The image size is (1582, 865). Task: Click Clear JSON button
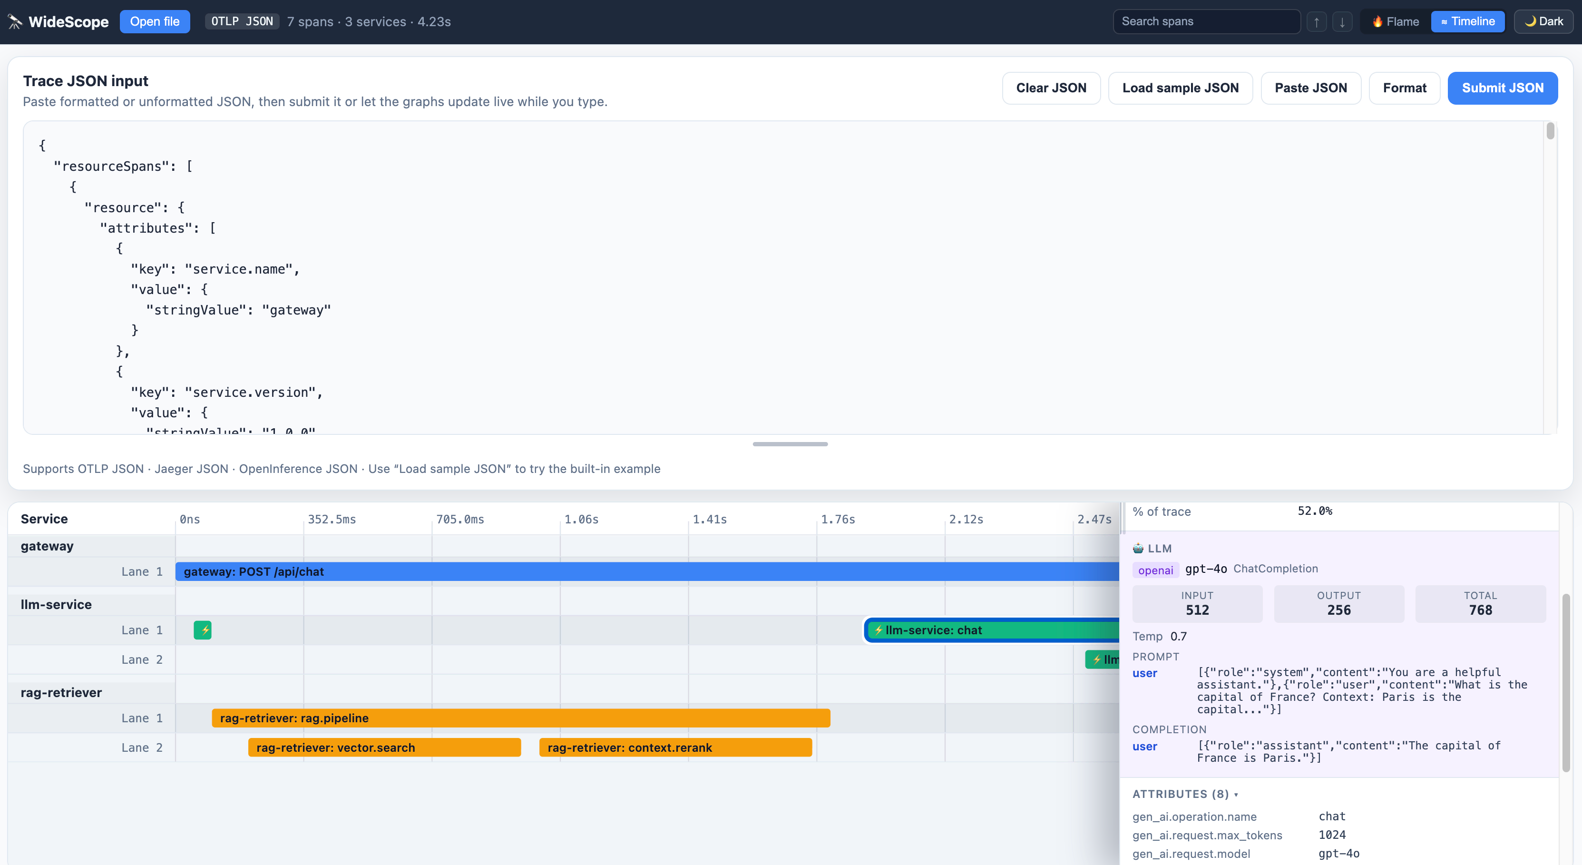(x=1051, y=88)
